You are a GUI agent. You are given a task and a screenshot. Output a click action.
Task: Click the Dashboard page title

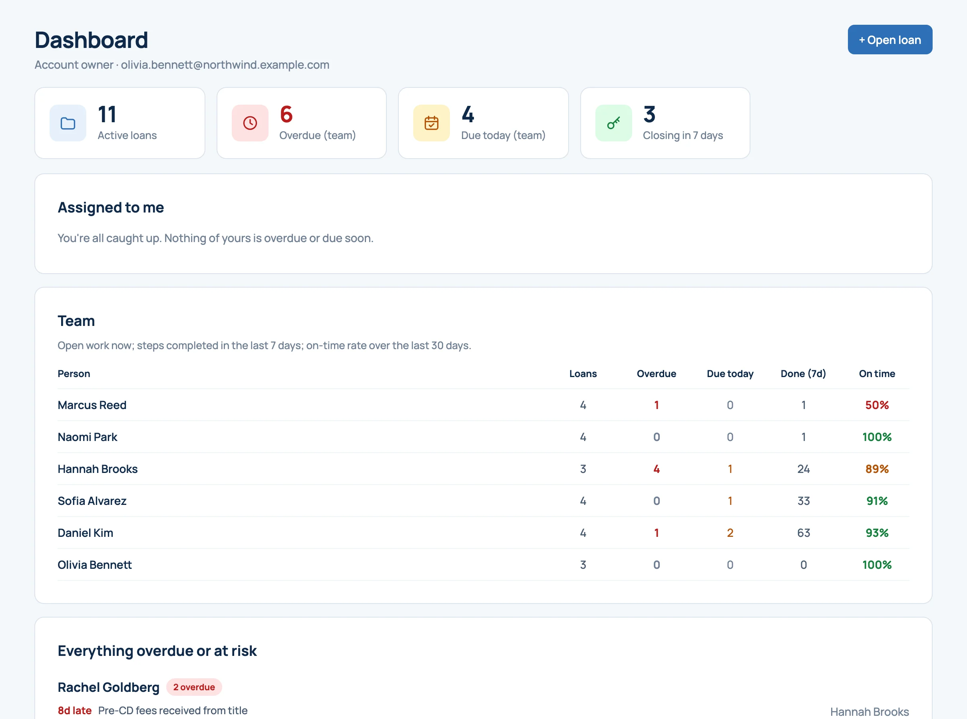point(92,40)
